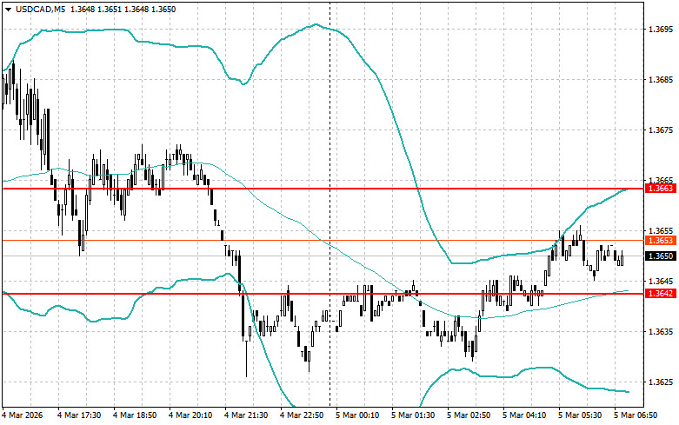Select the orange 1.3653 price level label

tap(661, 240)
